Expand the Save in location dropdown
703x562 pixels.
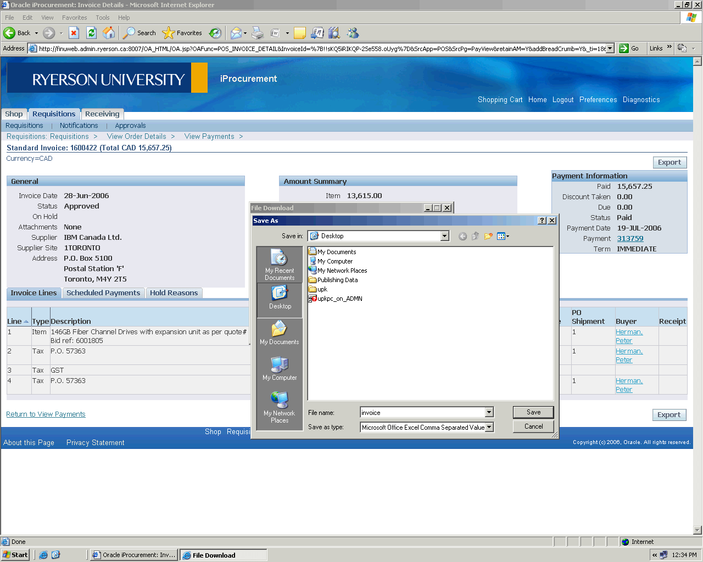pyautogui.click(x=444, y=236)
